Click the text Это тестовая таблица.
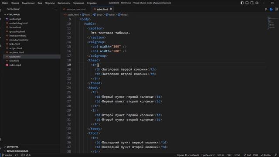The image size is (279, 157). click(110, 33)
